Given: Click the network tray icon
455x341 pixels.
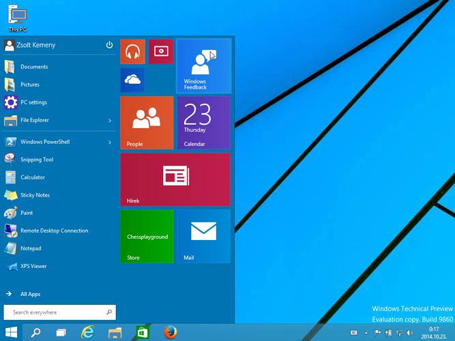Looking at the screenshot, I should (399, 333).
